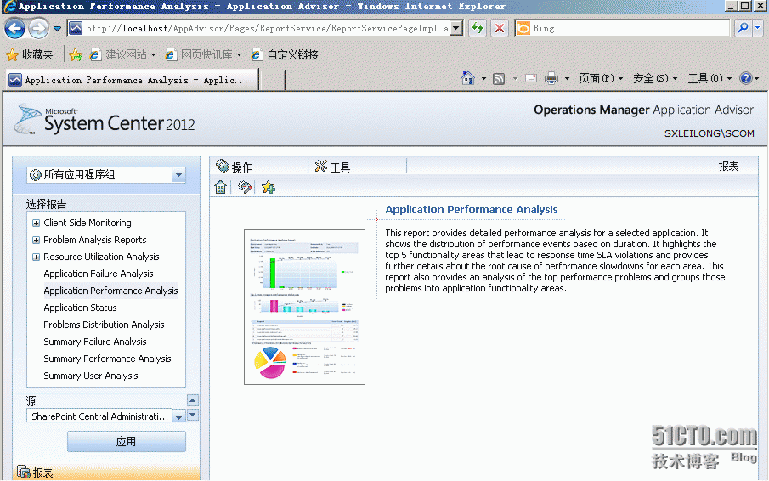Click the 应用 apply button
This screenshot has height=481, width=769.
pos(127,441)
